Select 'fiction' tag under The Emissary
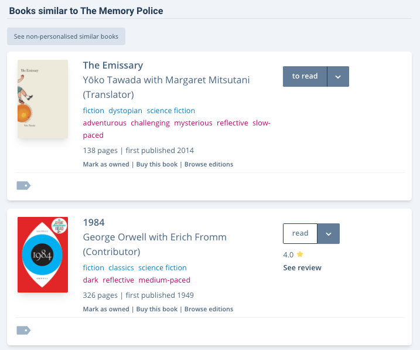Viewport: 420px width, 350px height. (94, 111)
